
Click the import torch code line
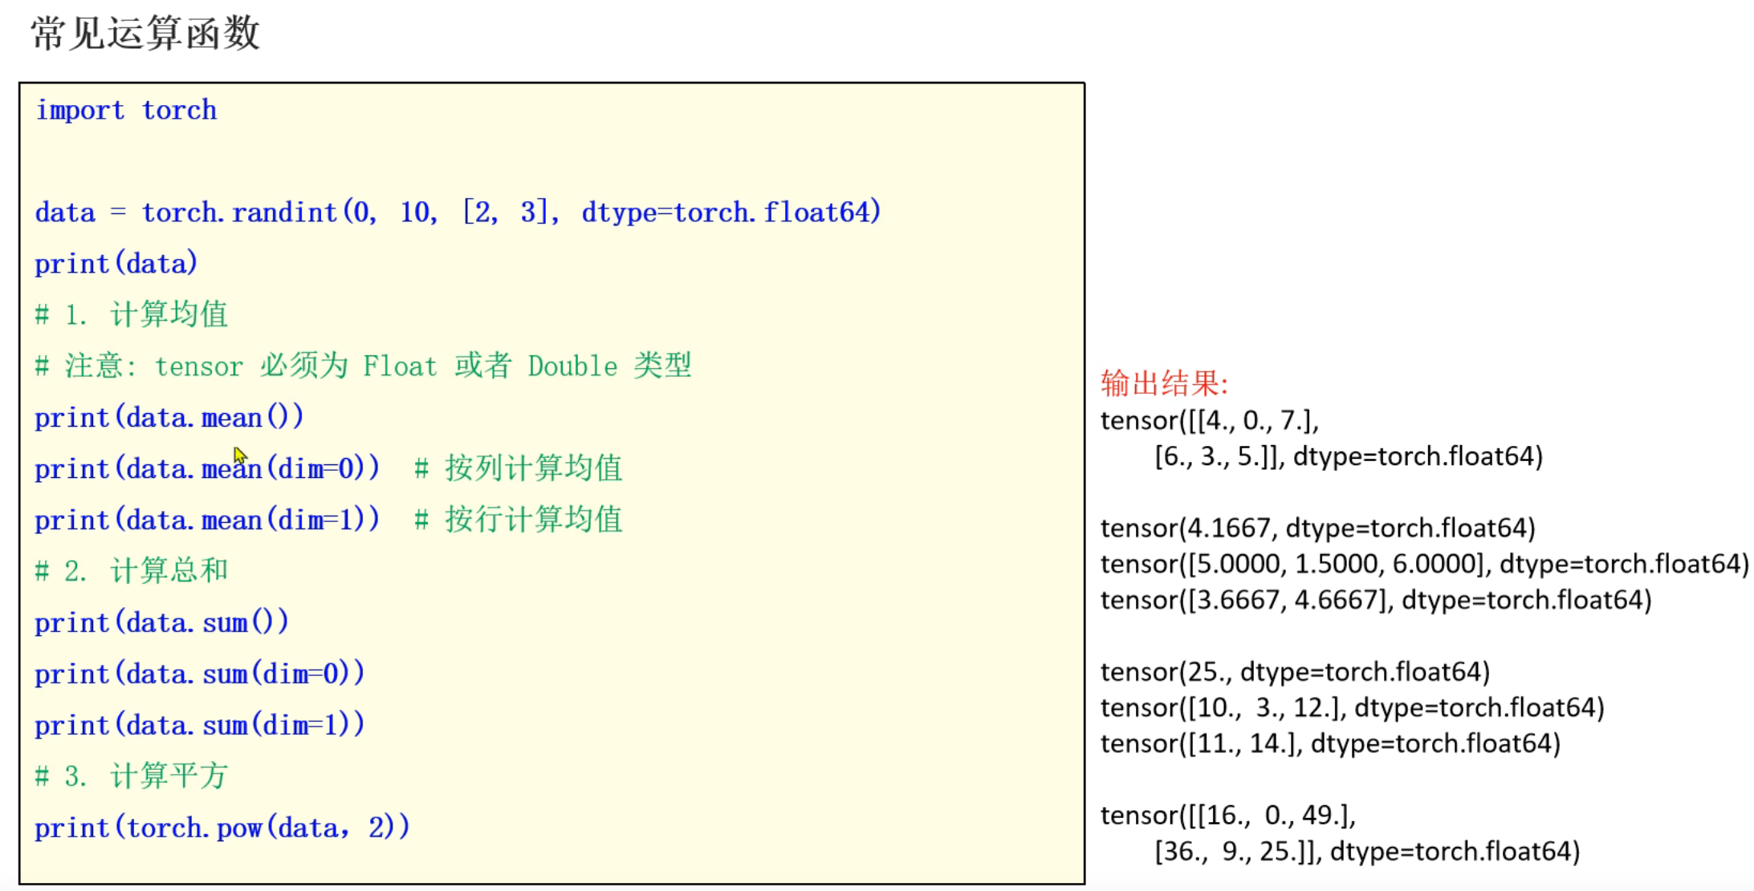(x=126, y=110)
